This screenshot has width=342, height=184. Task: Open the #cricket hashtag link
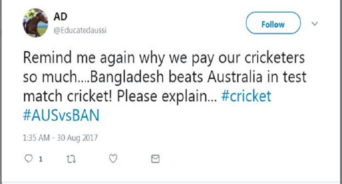[x=246, y=96]
